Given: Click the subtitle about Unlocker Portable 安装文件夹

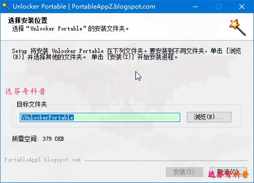Looking at the screenshot, I should 70,29.
